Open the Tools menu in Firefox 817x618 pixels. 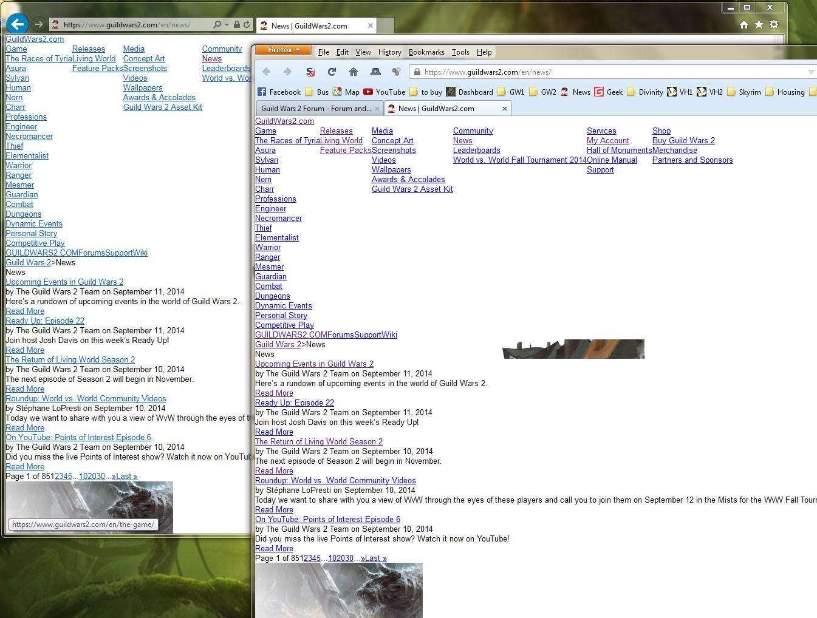pyautogui.click(x=460, y=52)
